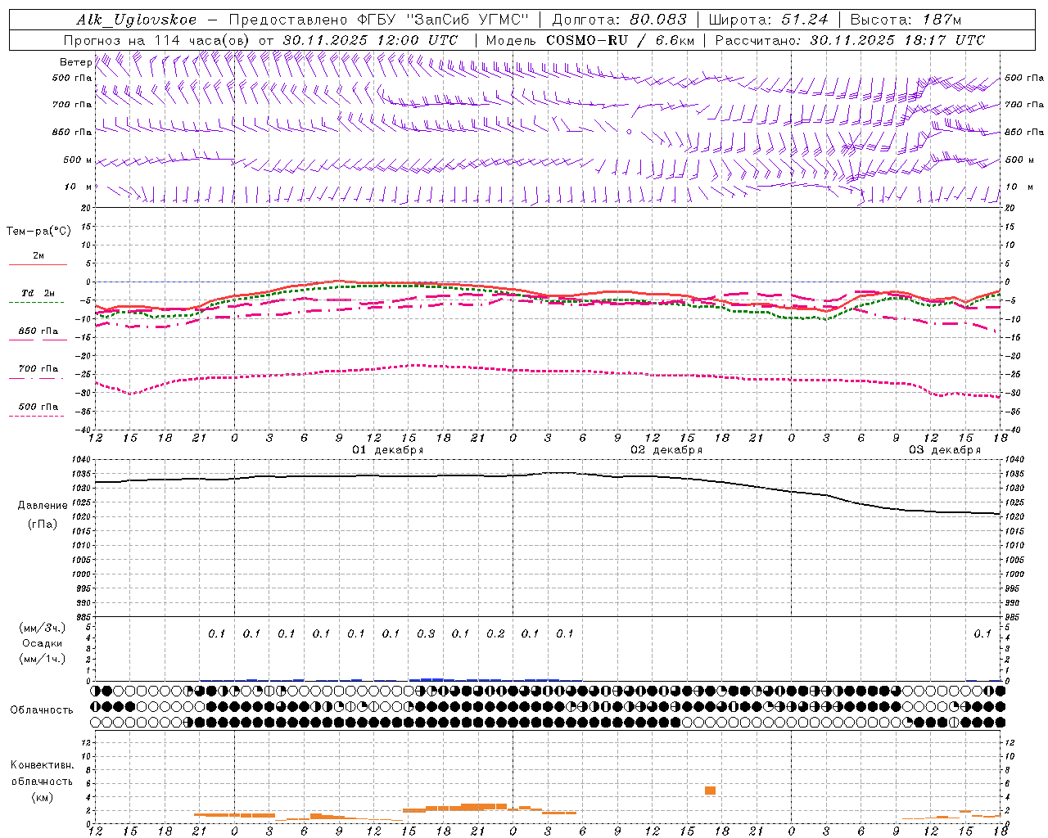Click the 'Td 2м' dew point legend entry

38,293
